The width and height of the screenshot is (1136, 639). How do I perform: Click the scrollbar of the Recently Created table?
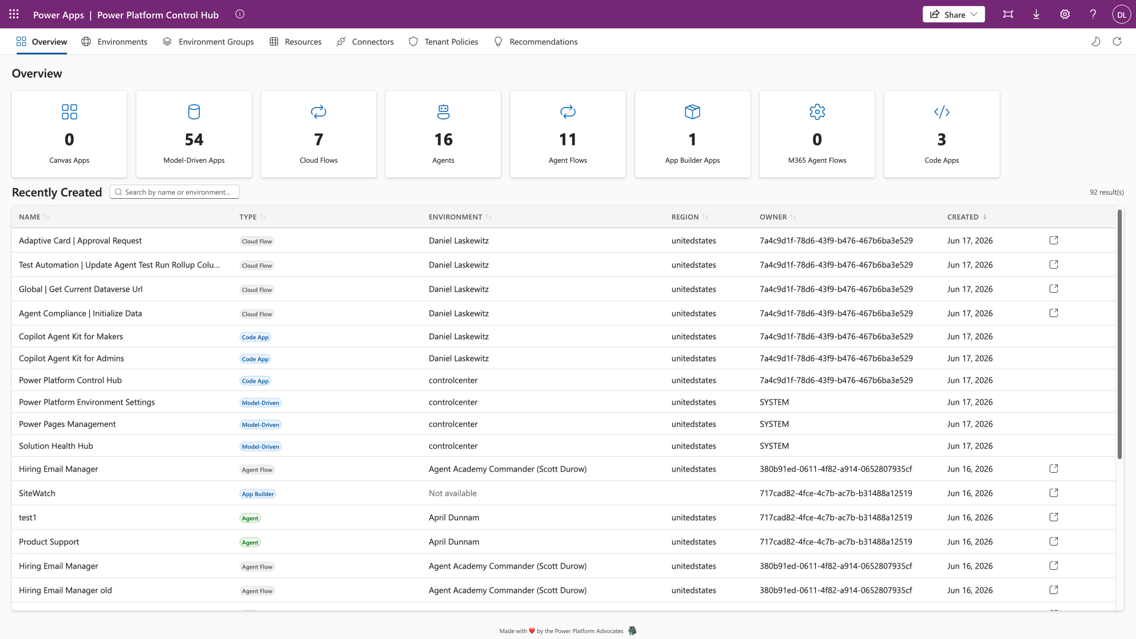pyautogui.click(x=1119, y=334)
